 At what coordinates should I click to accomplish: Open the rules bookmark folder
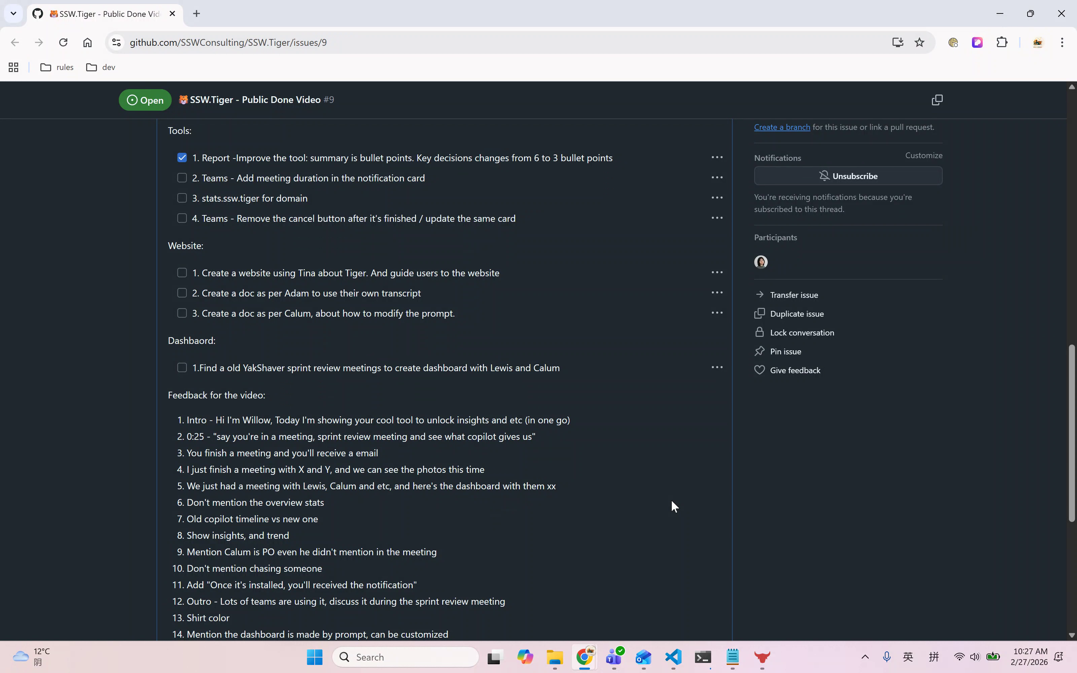[57, 67]
